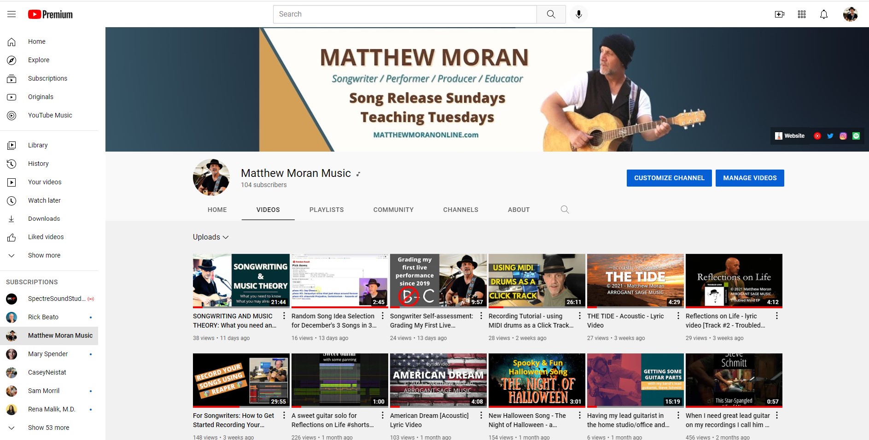Click the YouTube link icon on banner

click(817, 136)
